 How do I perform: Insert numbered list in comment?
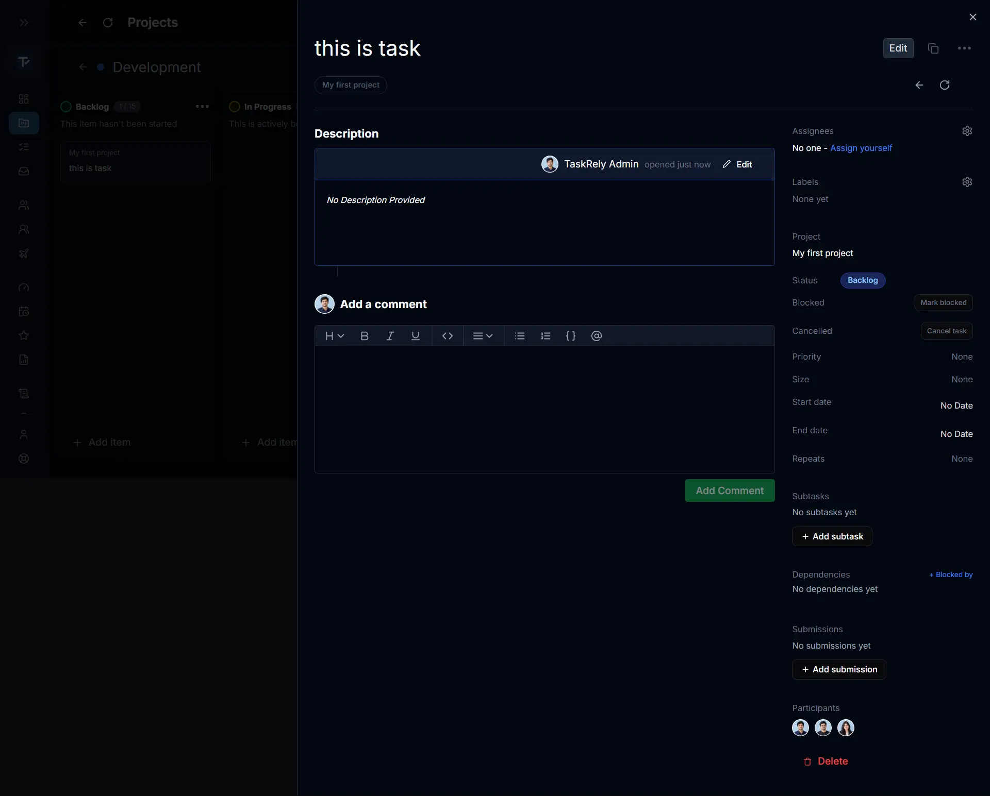point(546,336)
